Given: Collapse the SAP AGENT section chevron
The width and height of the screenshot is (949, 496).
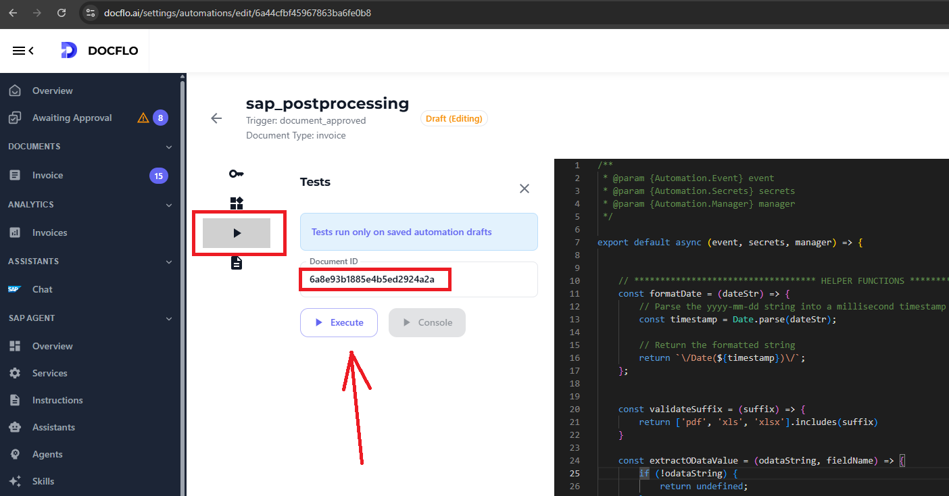Looking at the screenshot, I should 168,318.
